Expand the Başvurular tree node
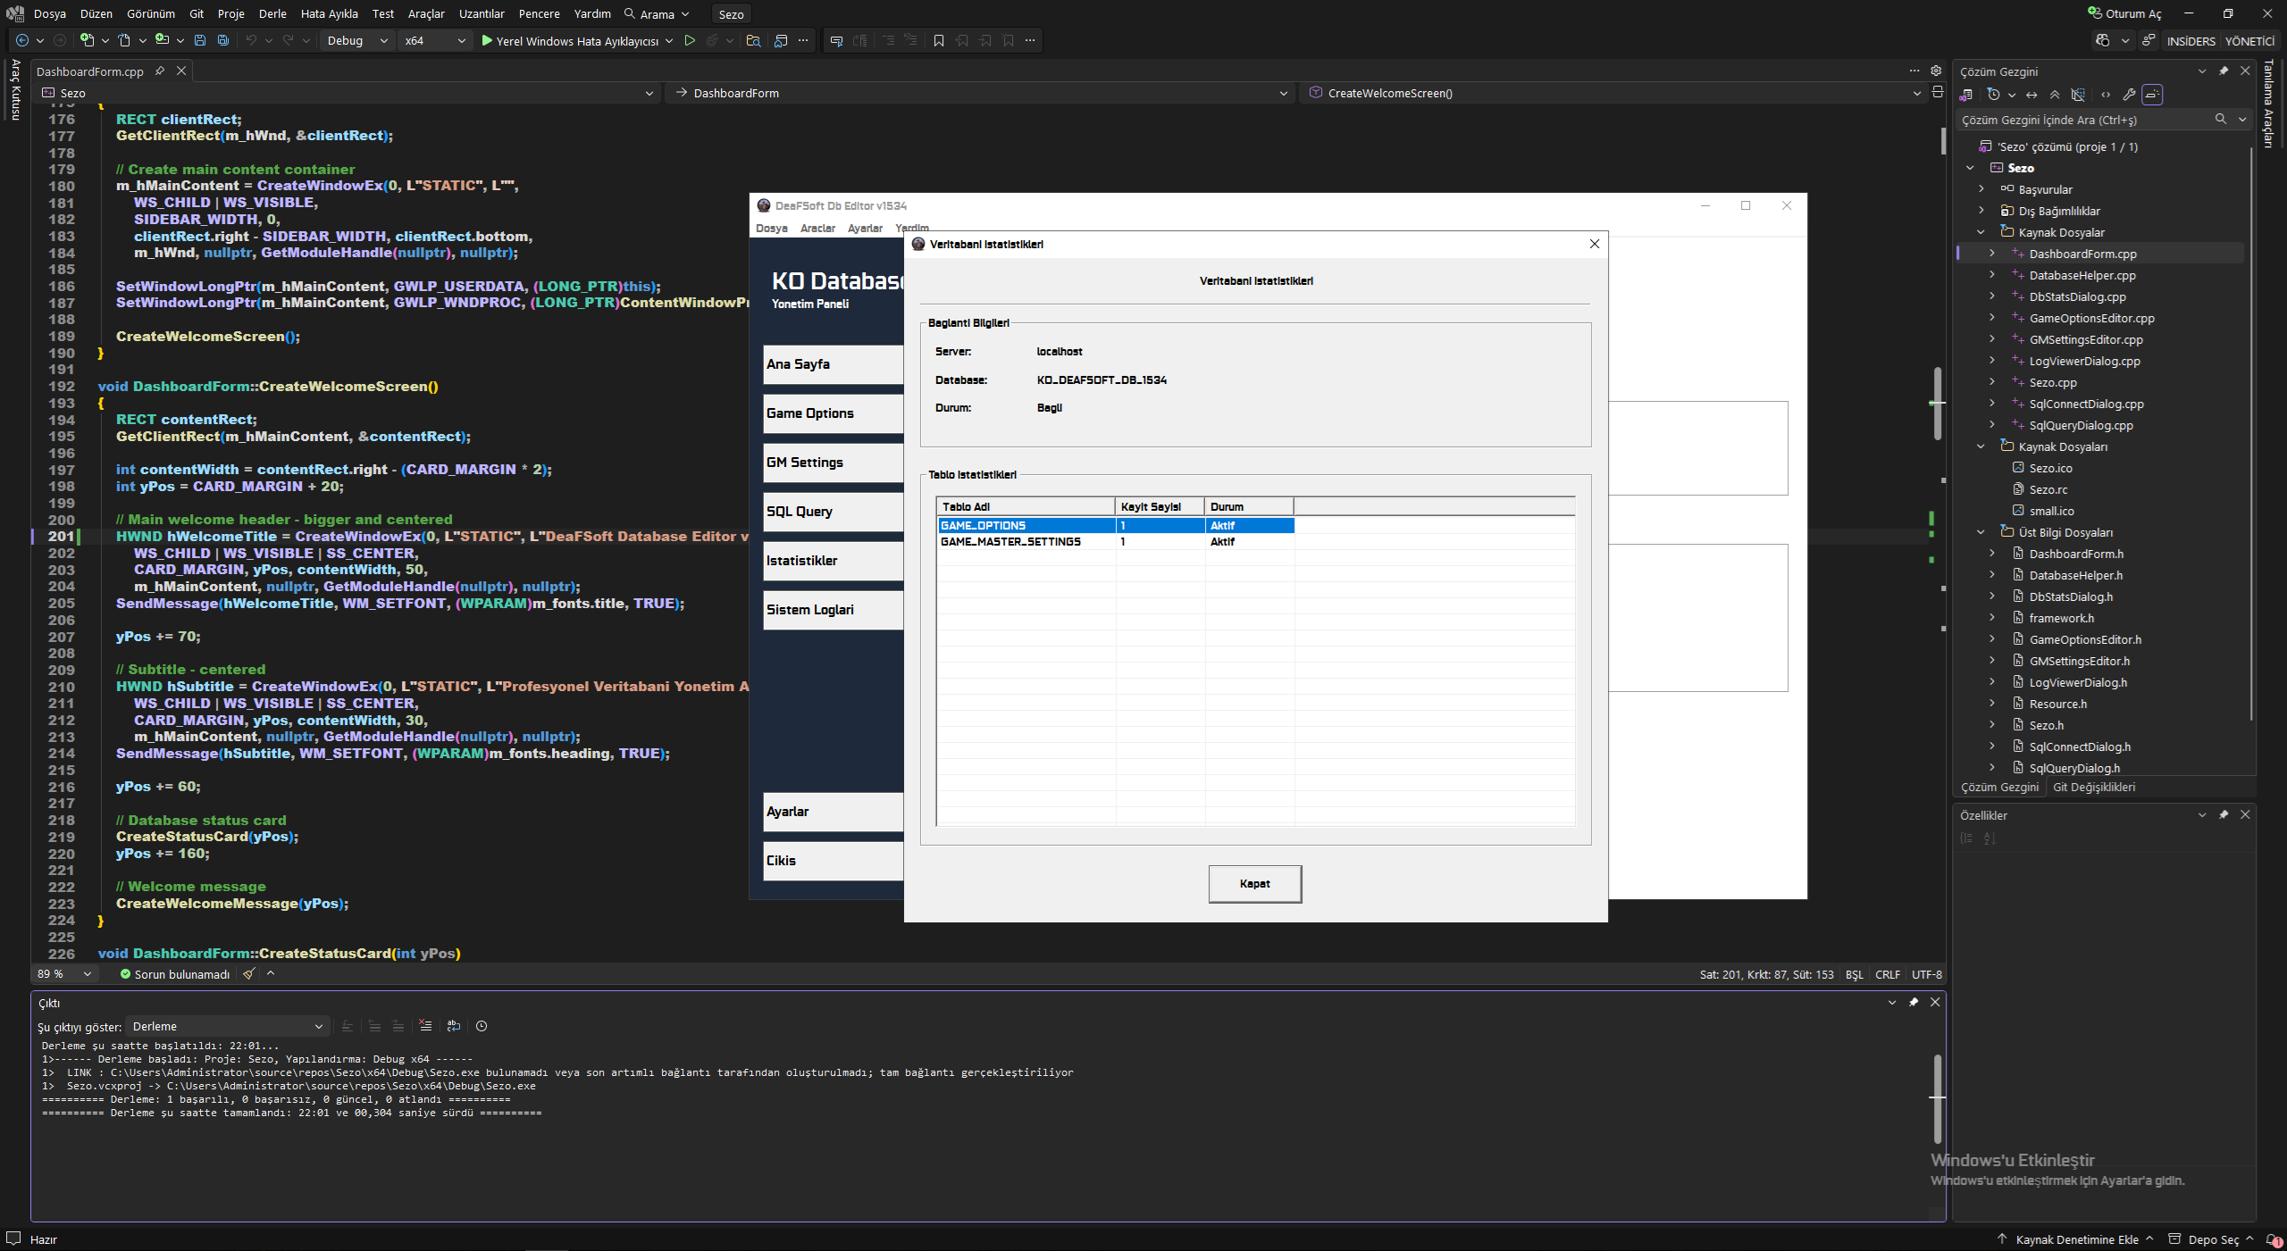Viewport: 2287px width, 1251px height. click(x=1981, y=189)
